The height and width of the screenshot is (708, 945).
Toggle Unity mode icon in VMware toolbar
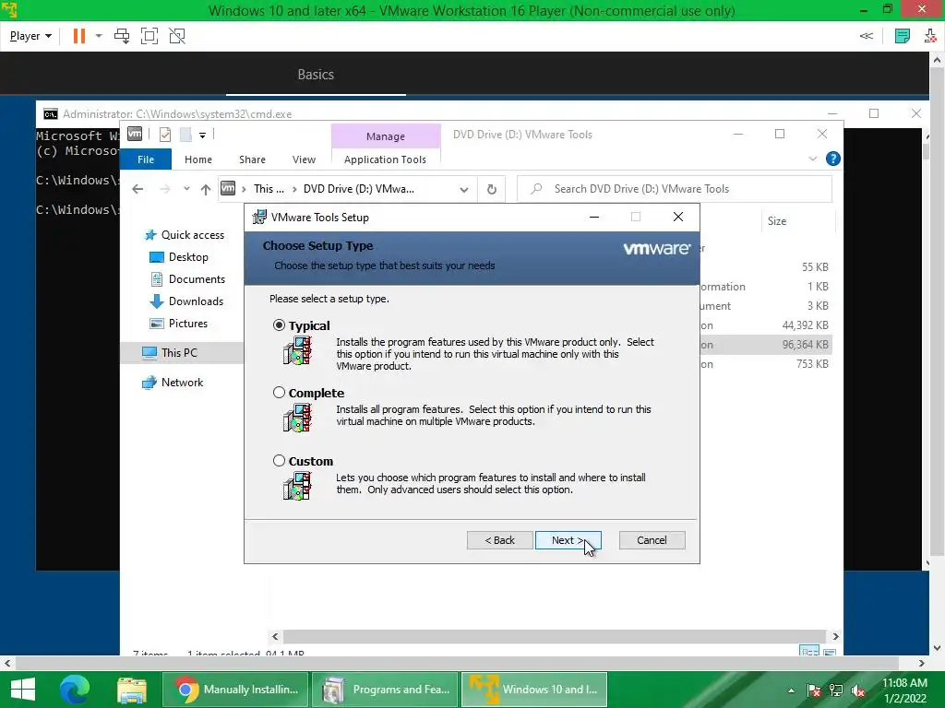coord(177,36)
